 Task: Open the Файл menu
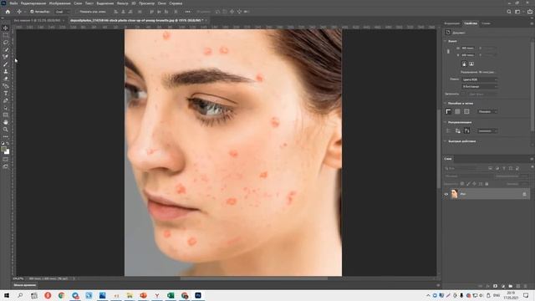13,3
